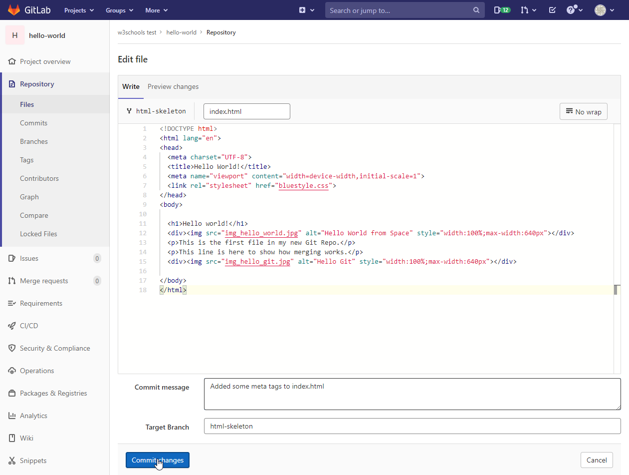Click the Snippets scissors icon
This screenshot has height=475, width=629.
pyautogui.click(x=12, y=461)
